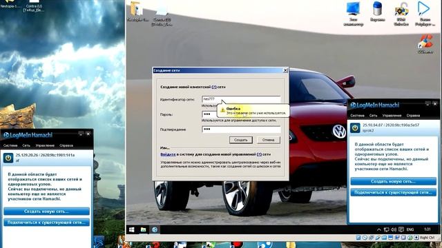Click the Войдите link in the dialog
This screenshot has width=442, height=248.
point(168,154)
